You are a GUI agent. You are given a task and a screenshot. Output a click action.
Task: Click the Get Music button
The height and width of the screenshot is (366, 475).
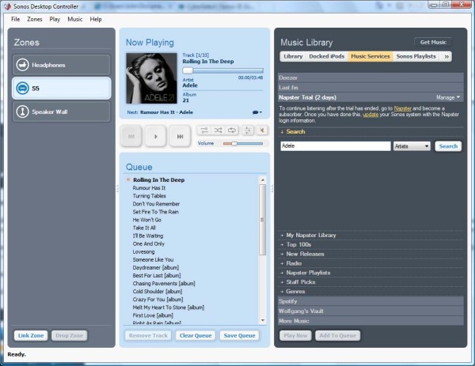[433, 43]
